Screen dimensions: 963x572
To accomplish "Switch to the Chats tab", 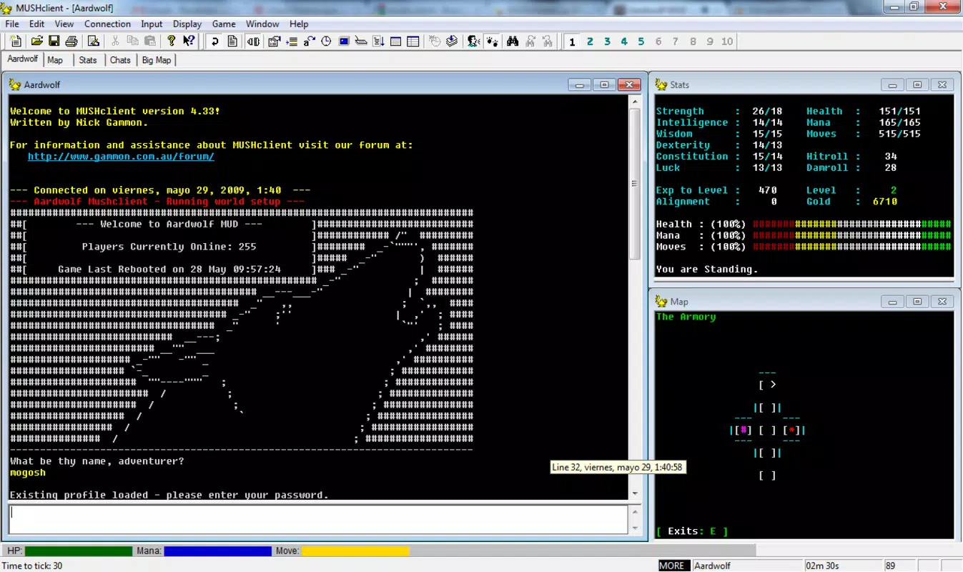I will point(120,60).
